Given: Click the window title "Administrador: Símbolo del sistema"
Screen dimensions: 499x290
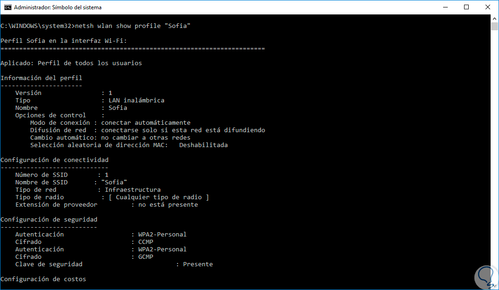Looking at the screenshot, I should pyautogui.click(x=58, y=7).
